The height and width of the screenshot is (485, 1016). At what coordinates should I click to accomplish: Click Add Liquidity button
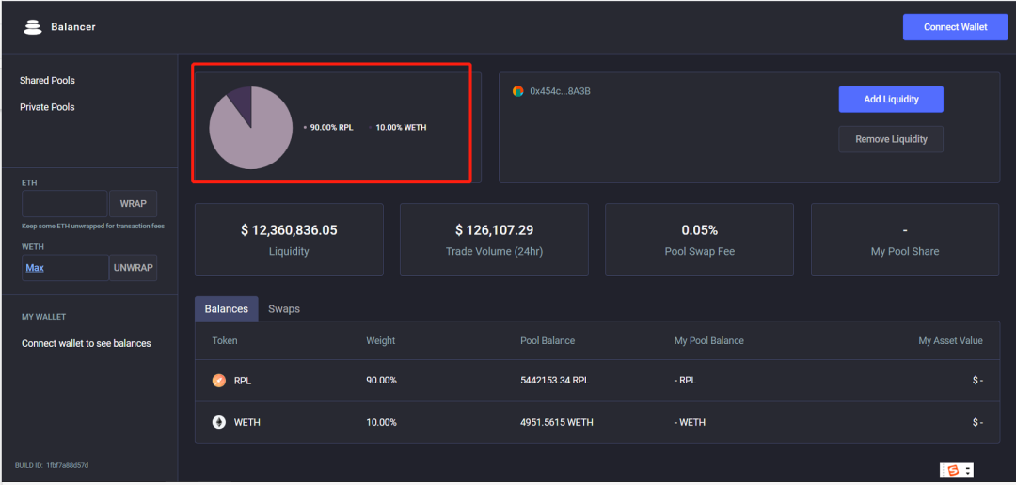(x=891, y=99)
